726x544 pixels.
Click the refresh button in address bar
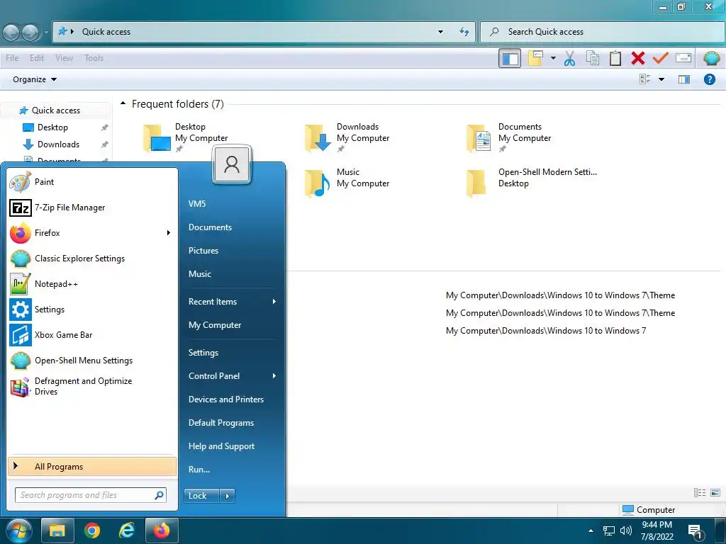464,32
